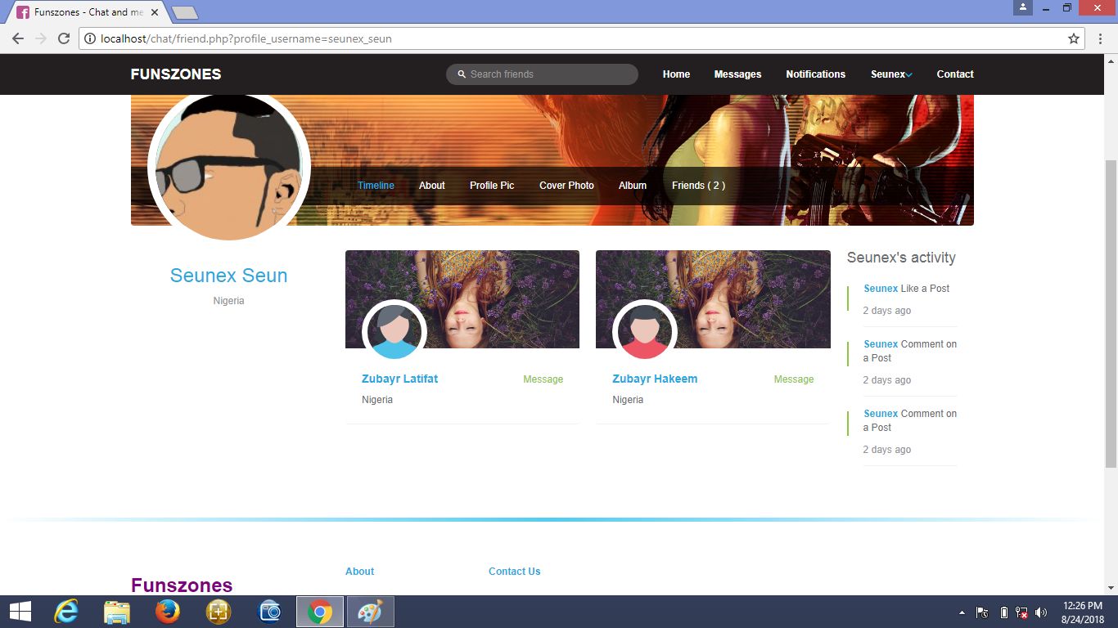
Task: Launch Firefox from the taskbar
Action: pos(168,612)
